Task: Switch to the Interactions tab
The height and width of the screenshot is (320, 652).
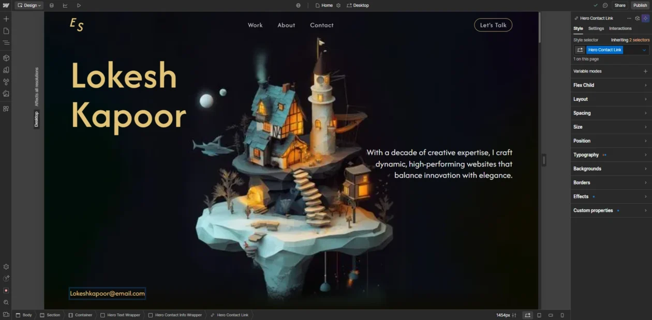Action: pyautogui.click(x=620, y=28)
